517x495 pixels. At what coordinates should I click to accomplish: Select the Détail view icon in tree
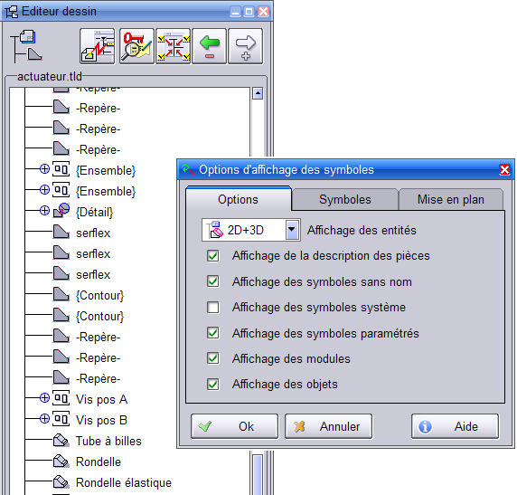(x=61, y=210)
